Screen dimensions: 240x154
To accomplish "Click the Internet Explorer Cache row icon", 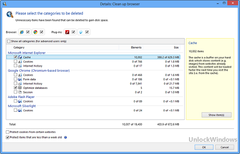I will tap(20, 57).
